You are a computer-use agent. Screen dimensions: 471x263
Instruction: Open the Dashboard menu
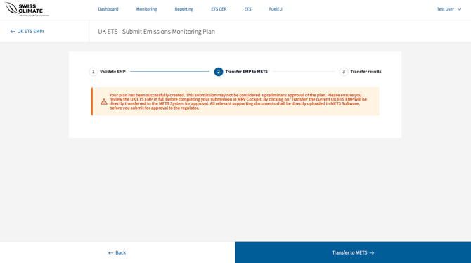pyautogui.click(x=108, y=9)
